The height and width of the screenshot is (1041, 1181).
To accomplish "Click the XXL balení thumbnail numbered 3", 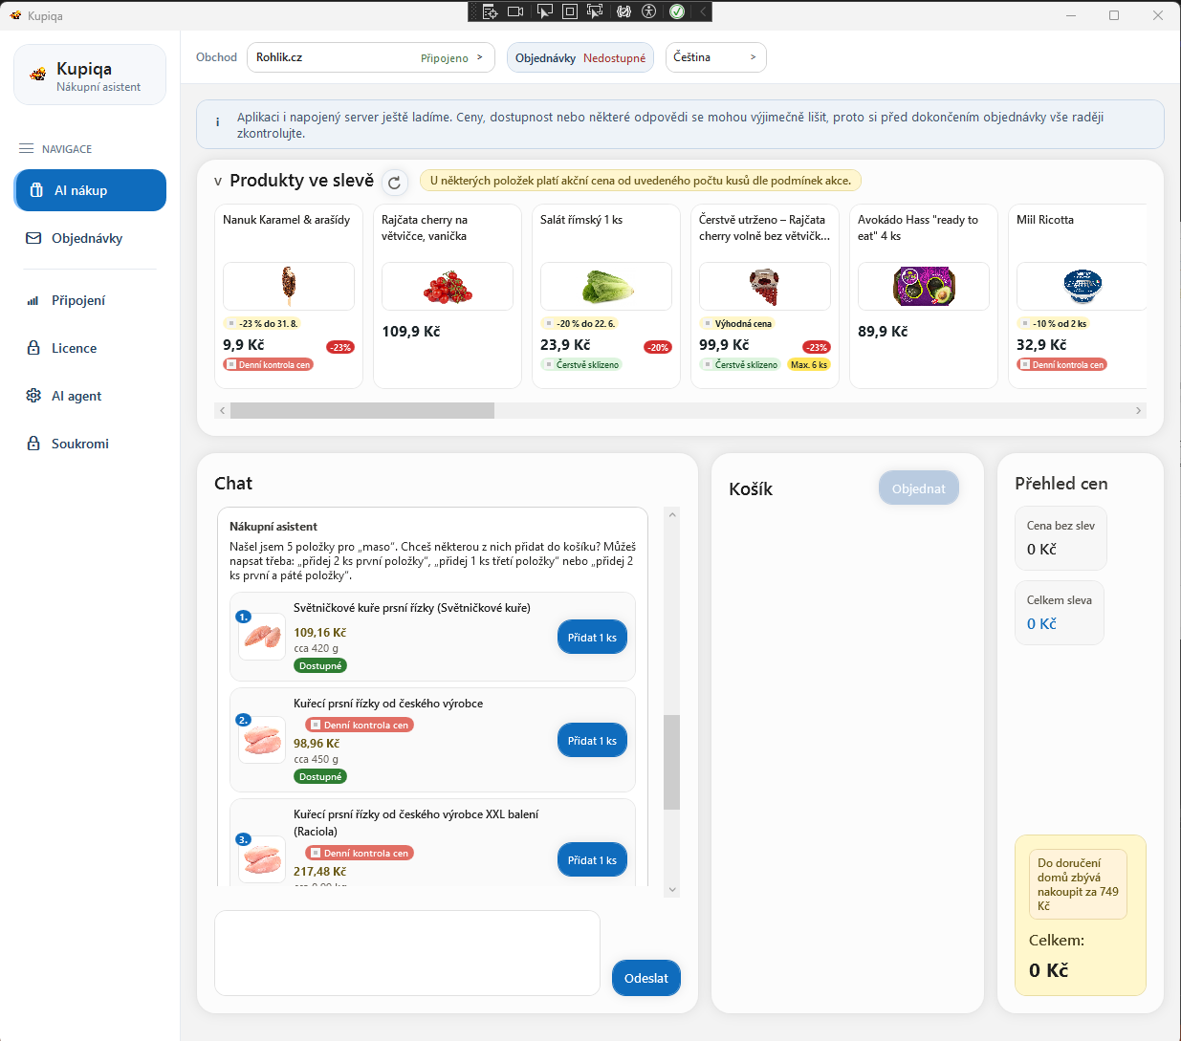I will pyautogui.click(x=262, y=858).
